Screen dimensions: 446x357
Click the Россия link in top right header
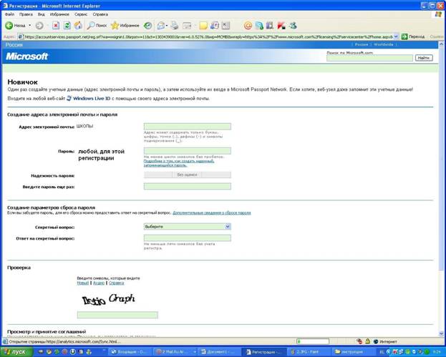pyautogui.click(x=362, y=44)
